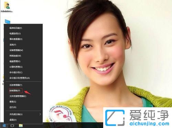Open File Explorer icon on taskbar
This screenshot has width=172, height=128.
coord(21,126)
